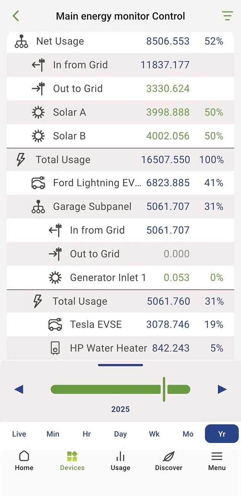The image size is (241, 496).
Task: Select the Ford Lightning EV charger icon
Action: (37, 183)
